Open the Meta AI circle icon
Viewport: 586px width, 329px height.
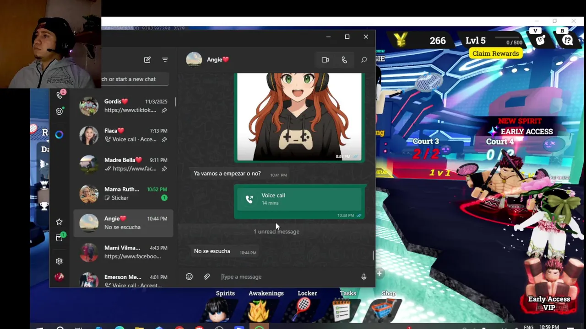[x=59, y=134]
